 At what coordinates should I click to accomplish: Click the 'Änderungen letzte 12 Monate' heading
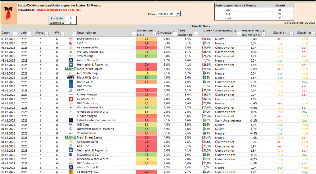click(x=235, y=6)
